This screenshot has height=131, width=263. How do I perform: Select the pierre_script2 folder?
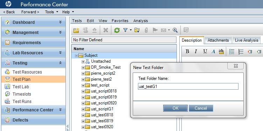[103, 74]
